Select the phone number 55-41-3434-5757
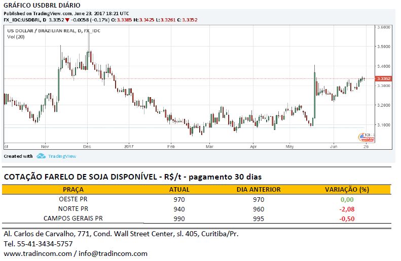Screen dimensions: 401x261 pos(45,244)
